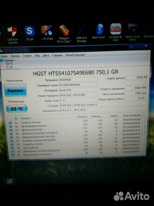
Task: Click the HGST HTS541075A9E680 disk title
Action: point(75,72)
